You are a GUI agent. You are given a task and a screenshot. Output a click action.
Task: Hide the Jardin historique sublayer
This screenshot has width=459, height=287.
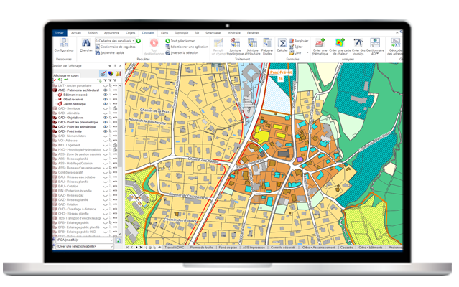[106, 104]
